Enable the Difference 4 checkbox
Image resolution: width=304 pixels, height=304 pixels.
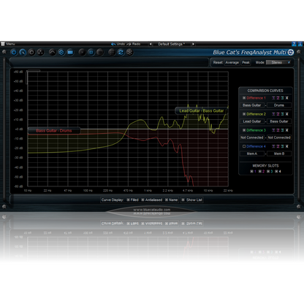click(x=244, y=146)
